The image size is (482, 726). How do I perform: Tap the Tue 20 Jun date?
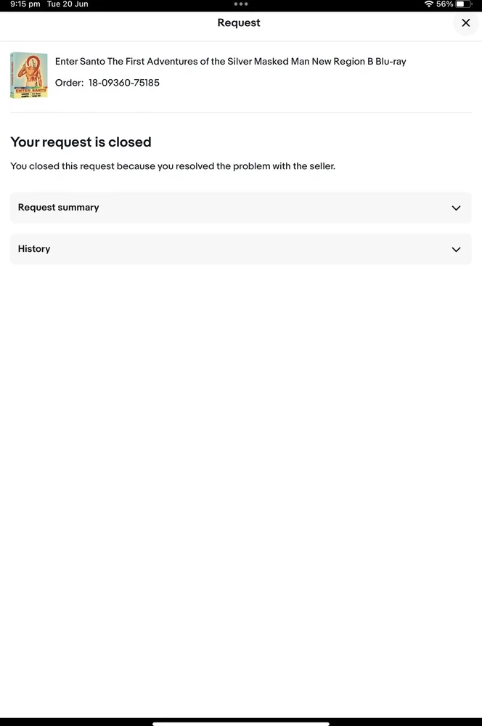point(68,4)
